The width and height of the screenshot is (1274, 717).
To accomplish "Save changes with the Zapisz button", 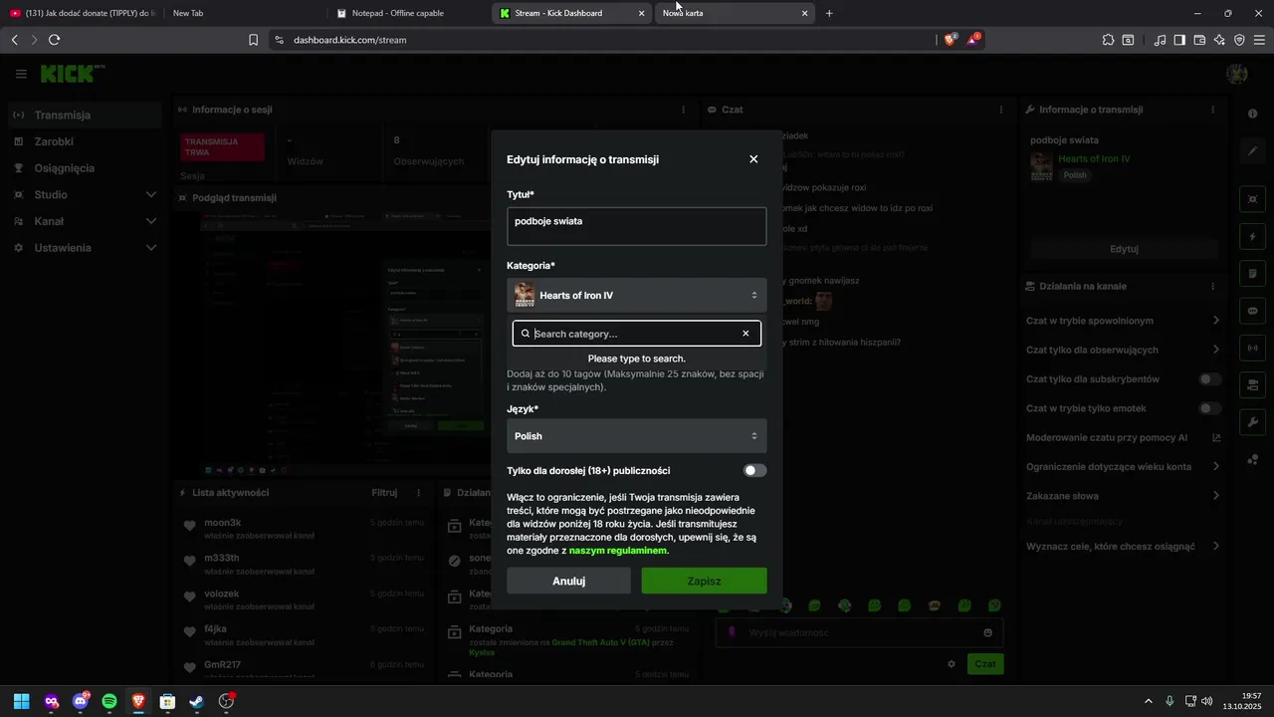I will click(x=704, y=581).
